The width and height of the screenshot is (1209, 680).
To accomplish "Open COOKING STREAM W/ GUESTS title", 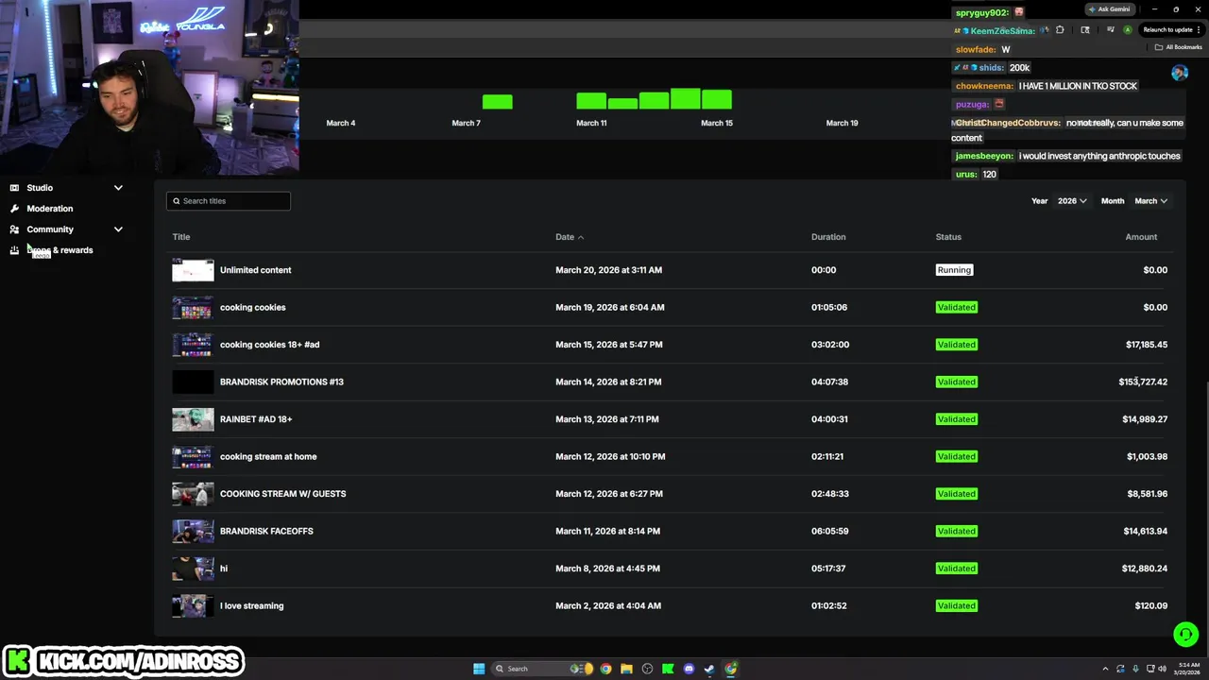I will pos(282,494).
